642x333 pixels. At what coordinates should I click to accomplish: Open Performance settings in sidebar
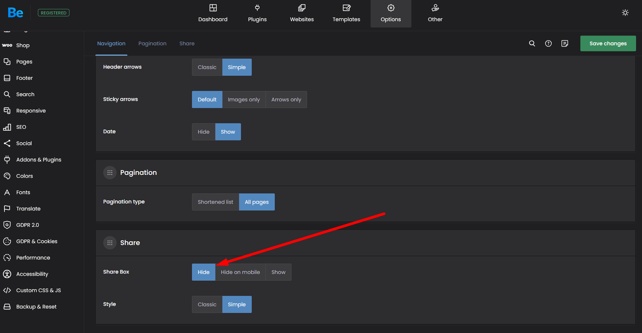click(x=33, y=258)
